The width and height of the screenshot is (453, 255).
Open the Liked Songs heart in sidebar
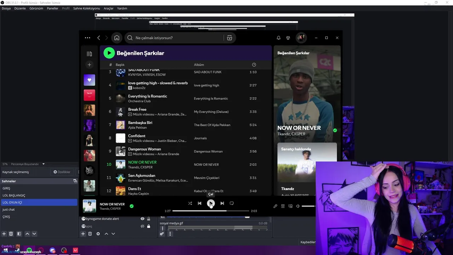(89, 80)
